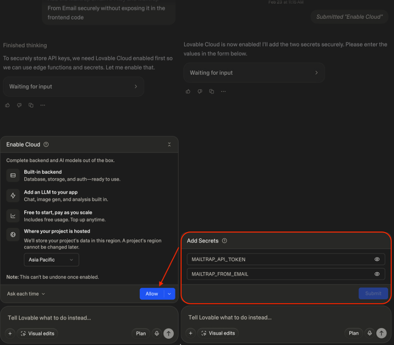Screen dimensions: 394x345
Task: Click the project hosted globe icon
Action: pyautogui.click(x=13, y=234)
